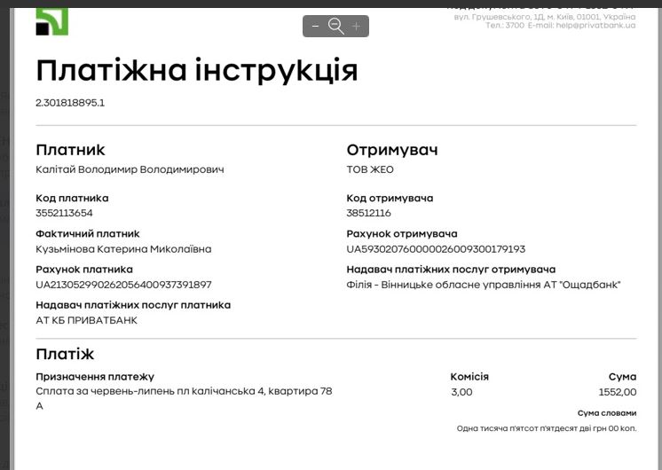Click the help@privatbank.ua email address
The image size is (662, 470).
595,26
